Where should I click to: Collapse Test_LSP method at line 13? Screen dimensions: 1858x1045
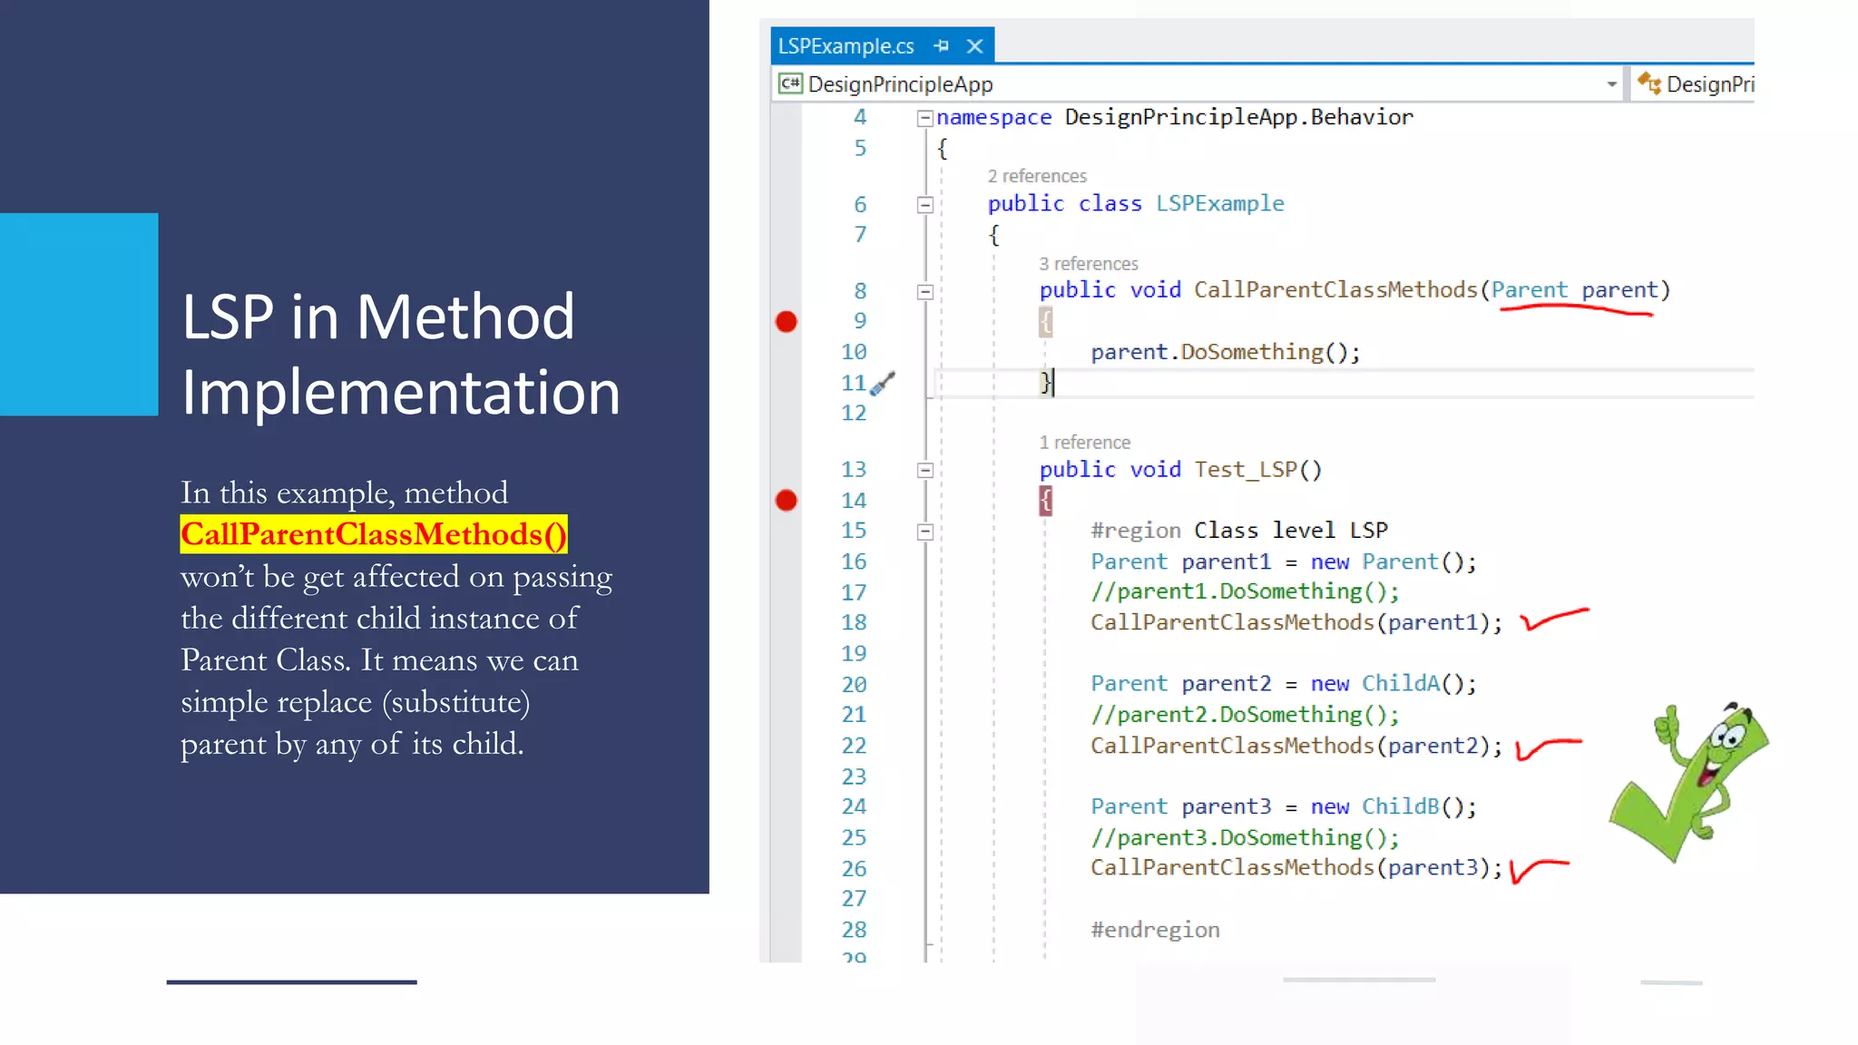pos(924,470)
